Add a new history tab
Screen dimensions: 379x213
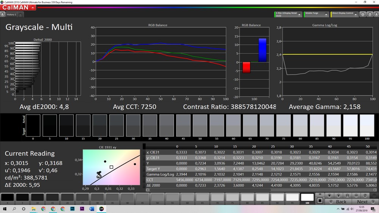pos(20,15)
